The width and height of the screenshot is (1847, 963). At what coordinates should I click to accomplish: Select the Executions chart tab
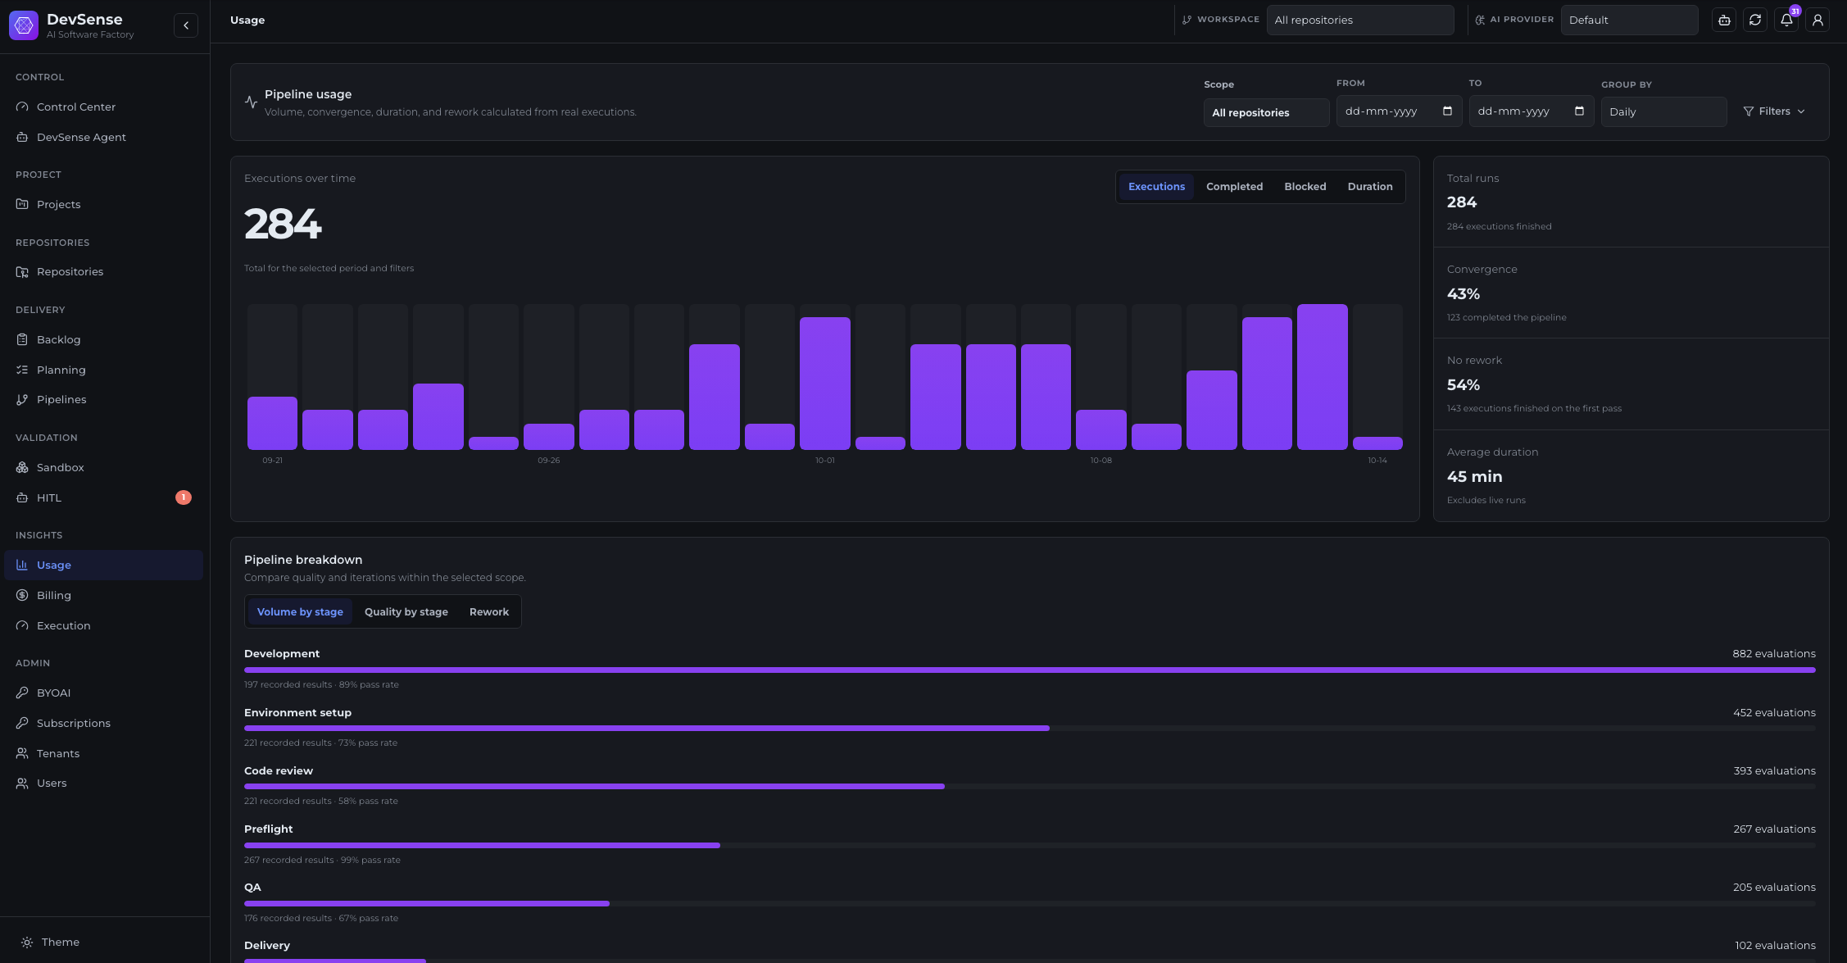[x=1156, y=187]
